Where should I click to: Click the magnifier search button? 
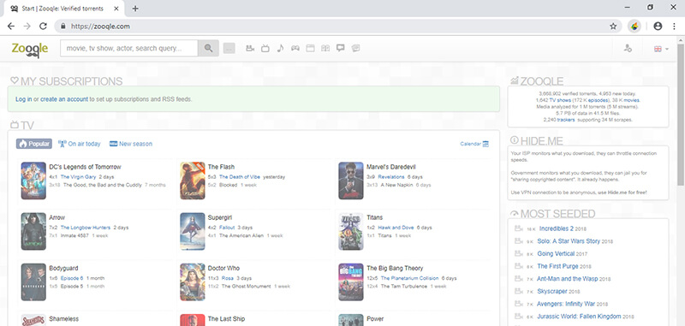pyautogui.click(x=208, y=49)
